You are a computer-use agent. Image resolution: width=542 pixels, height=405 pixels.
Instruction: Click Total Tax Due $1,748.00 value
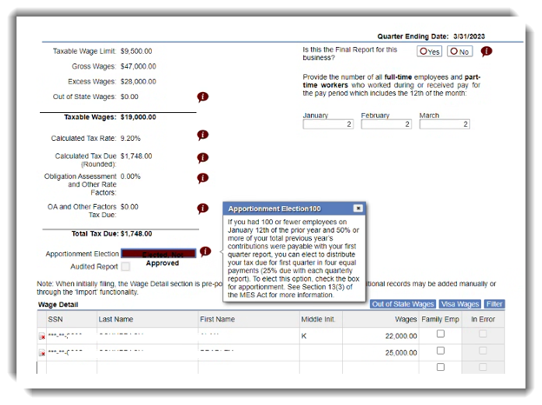(136, 234)
